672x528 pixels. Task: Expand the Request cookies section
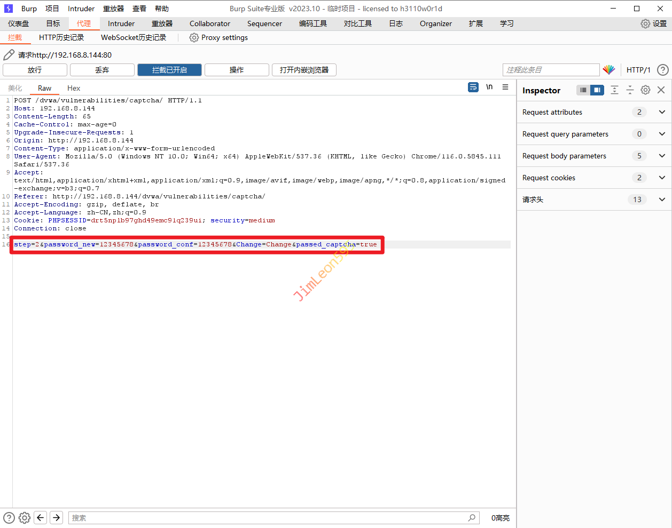[x=662, y=178]
